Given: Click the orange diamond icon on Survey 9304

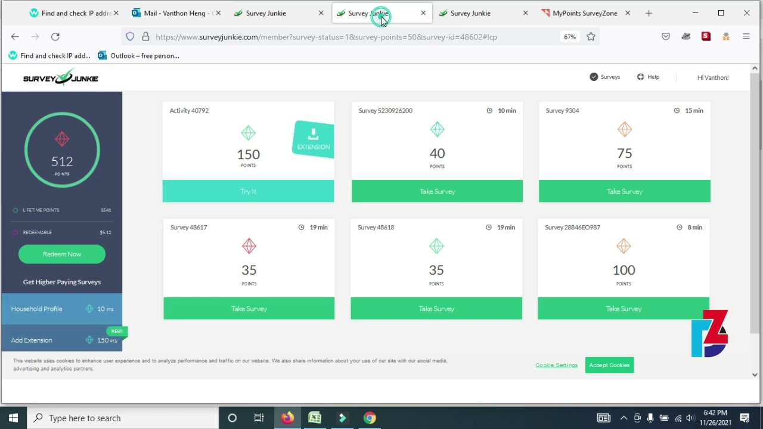Looking at the screenshot, I should 624,129.
